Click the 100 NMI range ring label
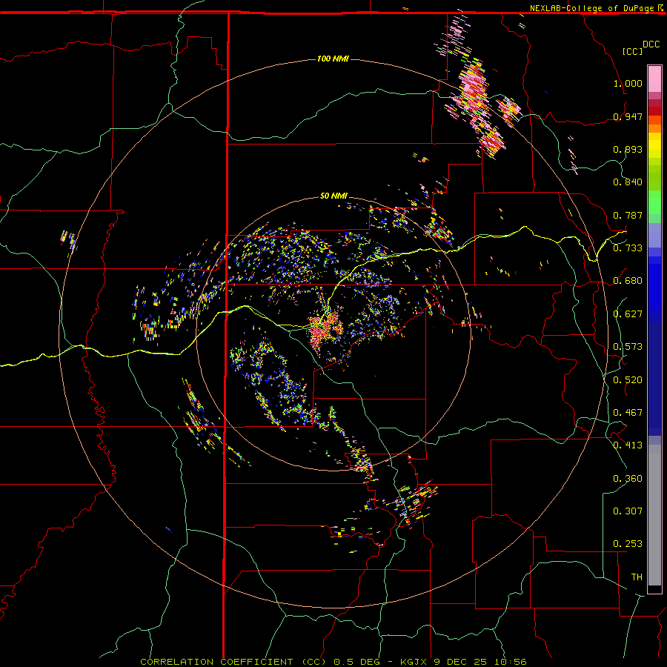Image resolution: width=667 pixels, height=667 pixels. point(333,59)
